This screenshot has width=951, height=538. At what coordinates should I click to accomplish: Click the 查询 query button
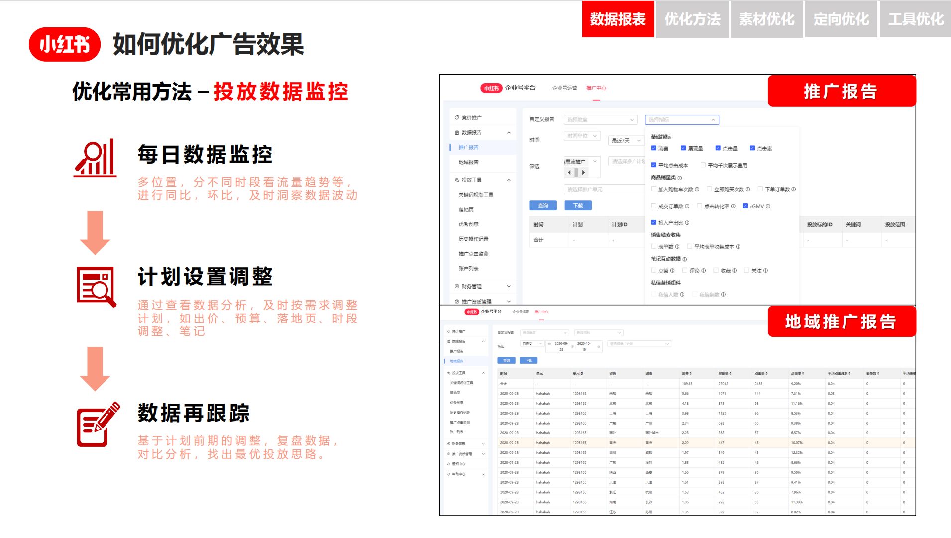tap(543, 205)
